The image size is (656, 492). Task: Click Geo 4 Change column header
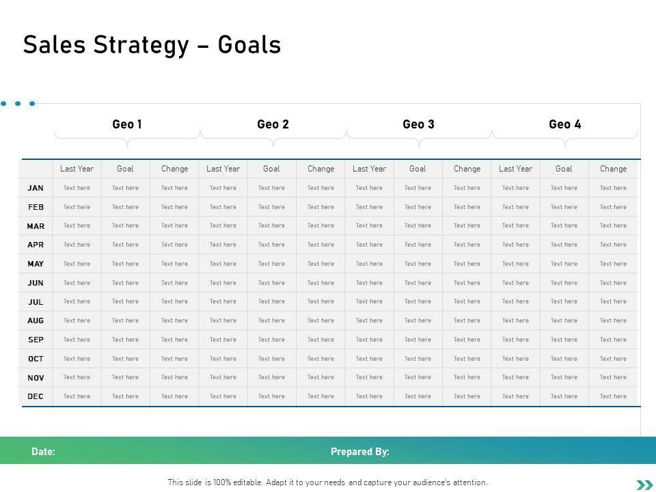[613, 169]
